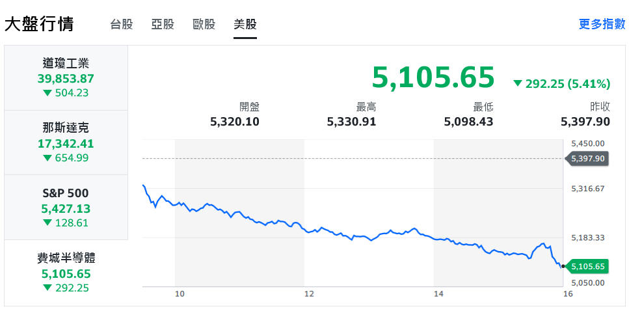The height and width of the screenshot is (311, 629).
Task: Select the 費城半導體 index card
Action: pyautogui.click(x=66, y=273)
